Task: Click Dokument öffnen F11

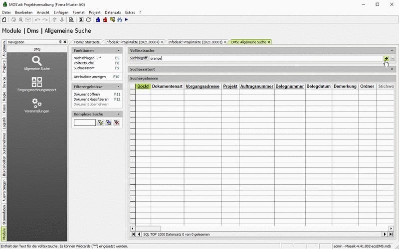Action: (x=96, y=94)
